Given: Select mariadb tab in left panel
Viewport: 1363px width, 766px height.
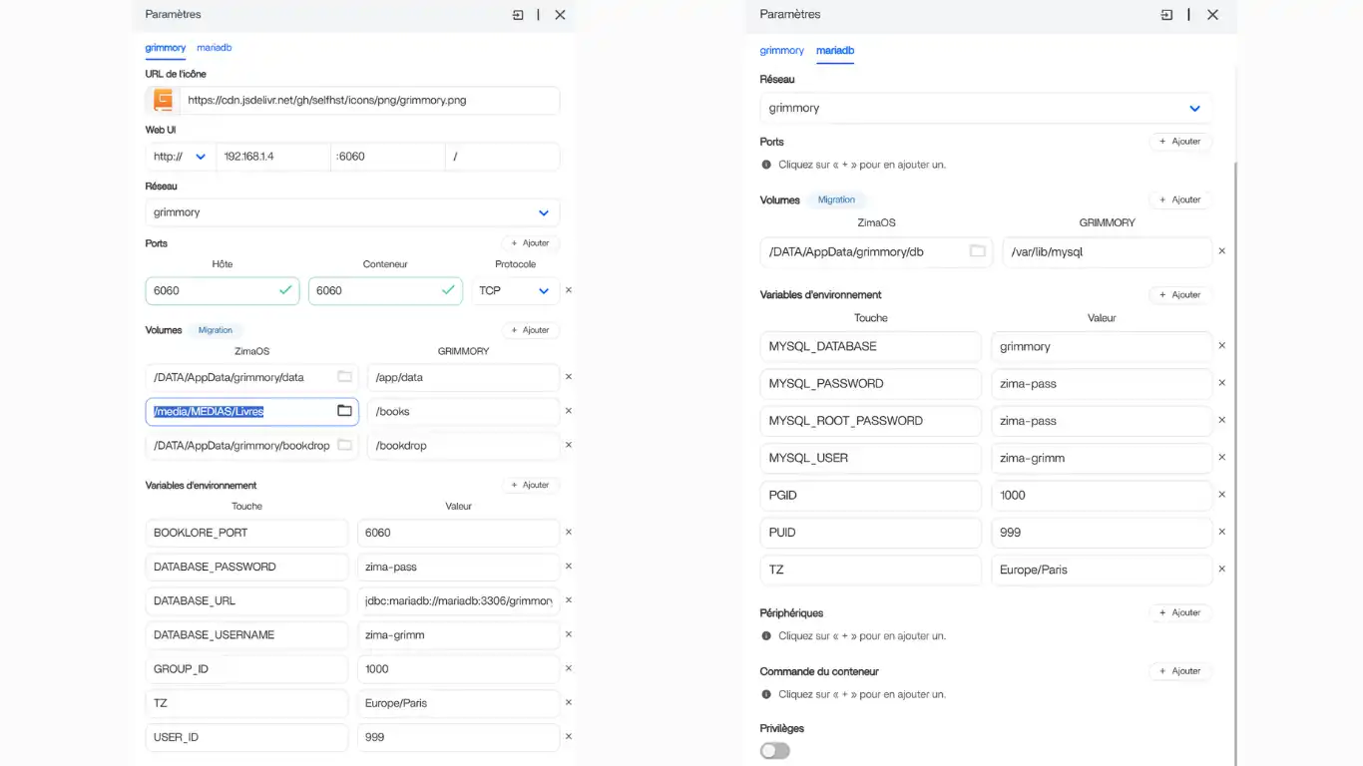Looking at the screenshot, I should point(215,48).
